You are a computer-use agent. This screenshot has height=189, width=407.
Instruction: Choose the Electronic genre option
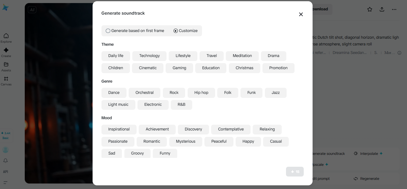tap(153, 105)
